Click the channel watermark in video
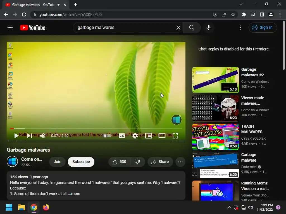Screen dimensions: 286x214 tap(177, 120)
